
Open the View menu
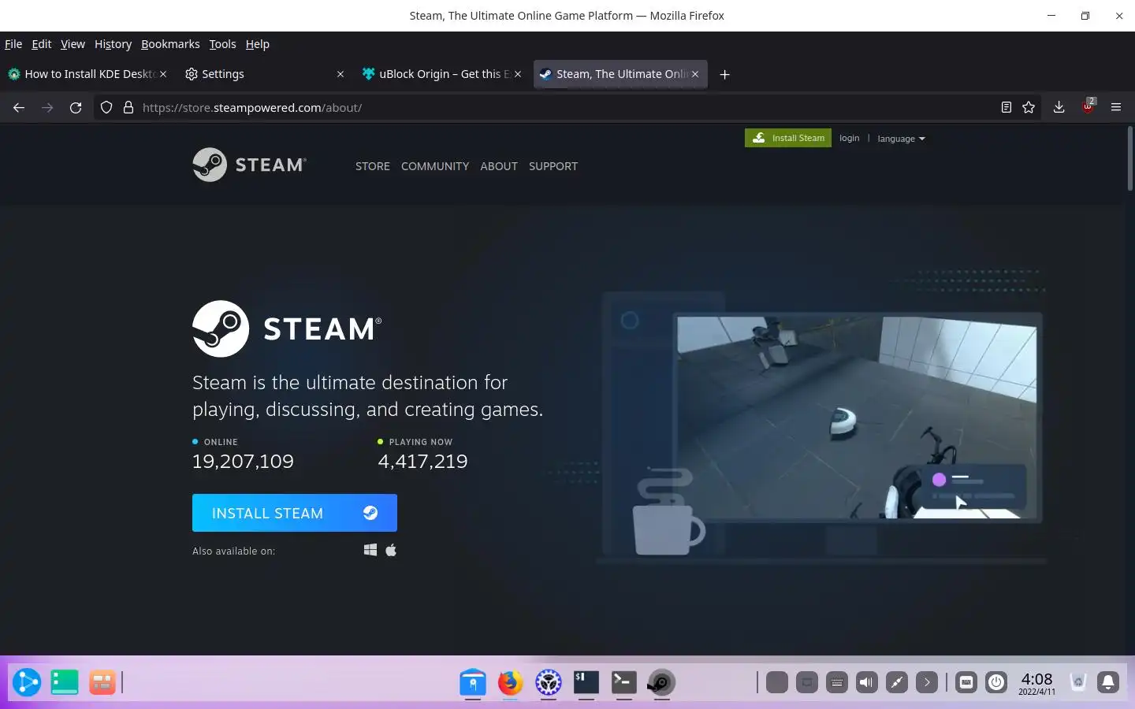pyautogui.click(x=73, y=44)
